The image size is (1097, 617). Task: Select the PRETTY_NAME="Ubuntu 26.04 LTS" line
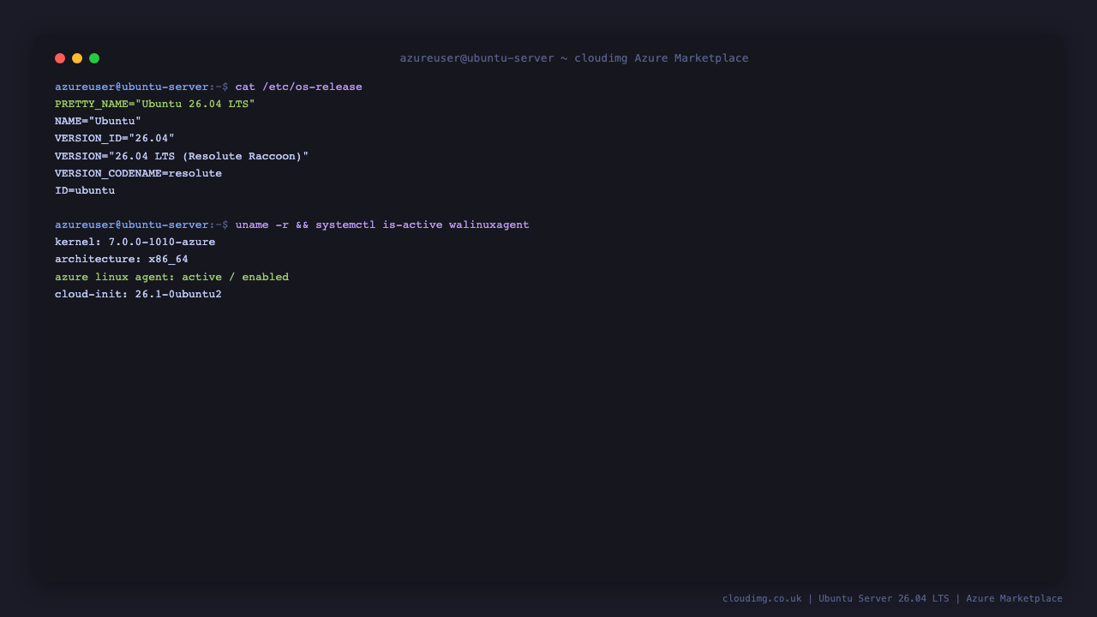pyautogui.click(x=155, y=104)
